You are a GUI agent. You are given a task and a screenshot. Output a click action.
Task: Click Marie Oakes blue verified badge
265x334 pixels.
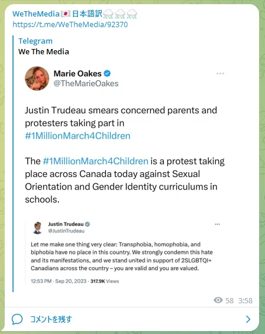click(107, 74)
